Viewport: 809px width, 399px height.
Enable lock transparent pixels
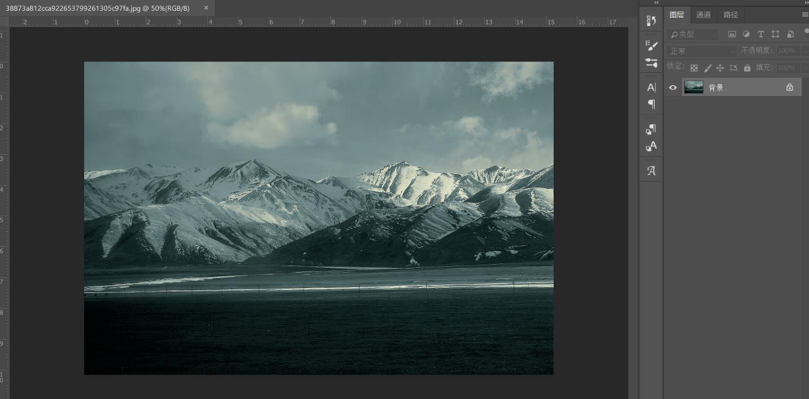(694, 67)
